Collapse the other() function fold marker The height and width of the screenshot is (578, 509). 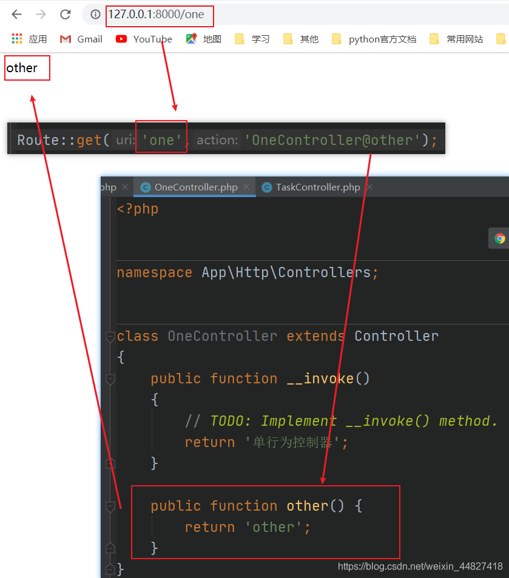point(110,506)
